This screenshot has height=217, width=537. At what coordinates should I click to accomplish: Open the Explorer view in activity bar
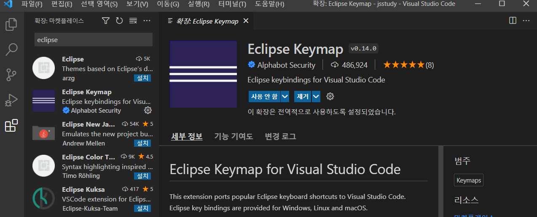tap(11, 24)
